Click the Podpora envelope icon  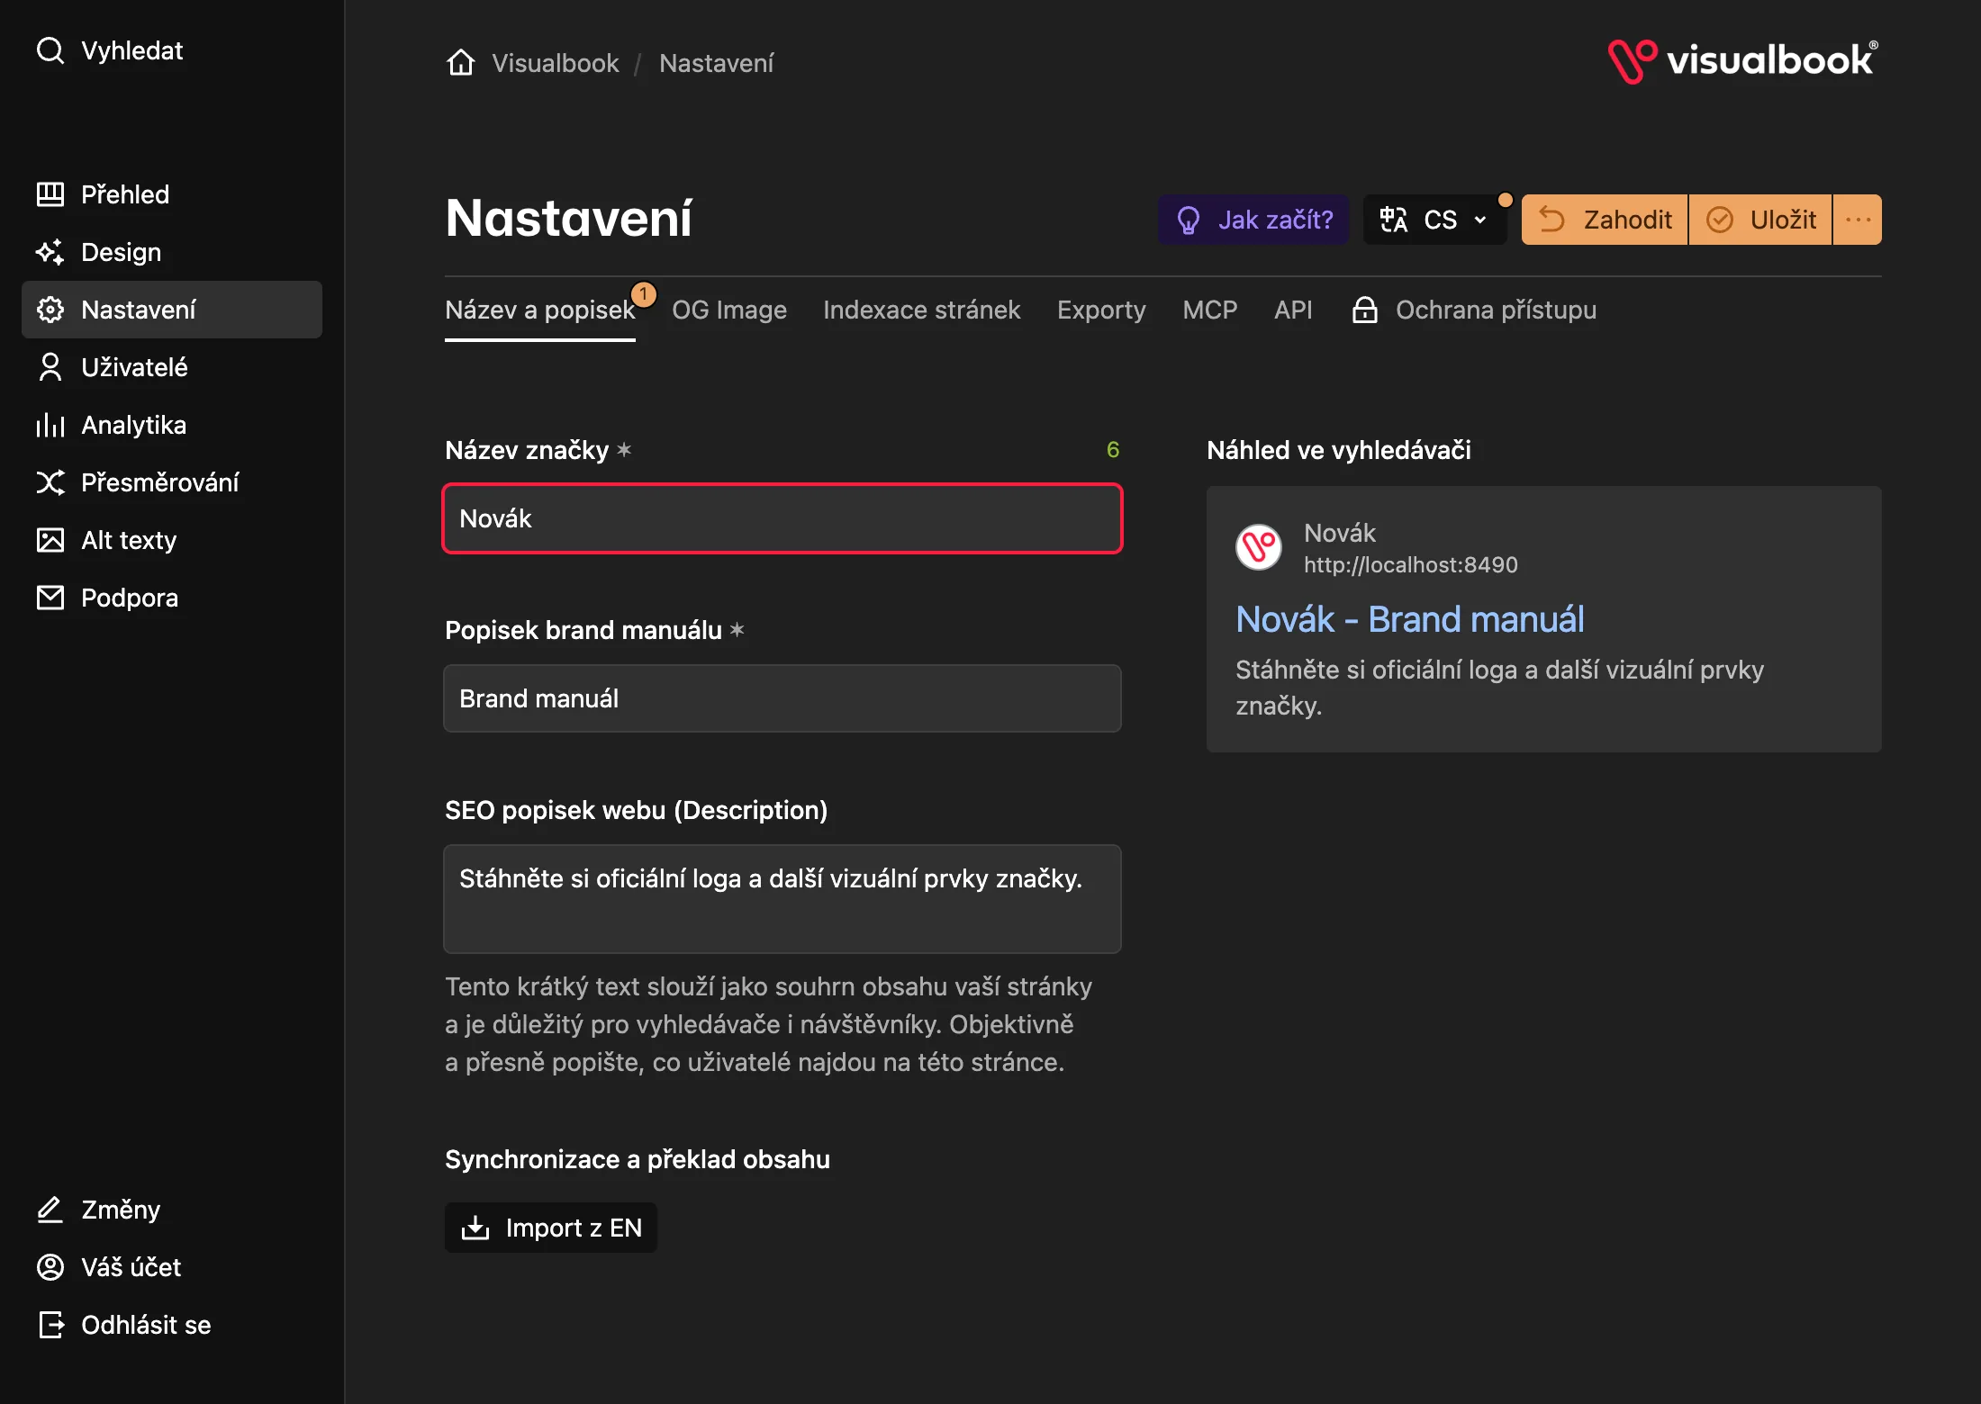50,598
